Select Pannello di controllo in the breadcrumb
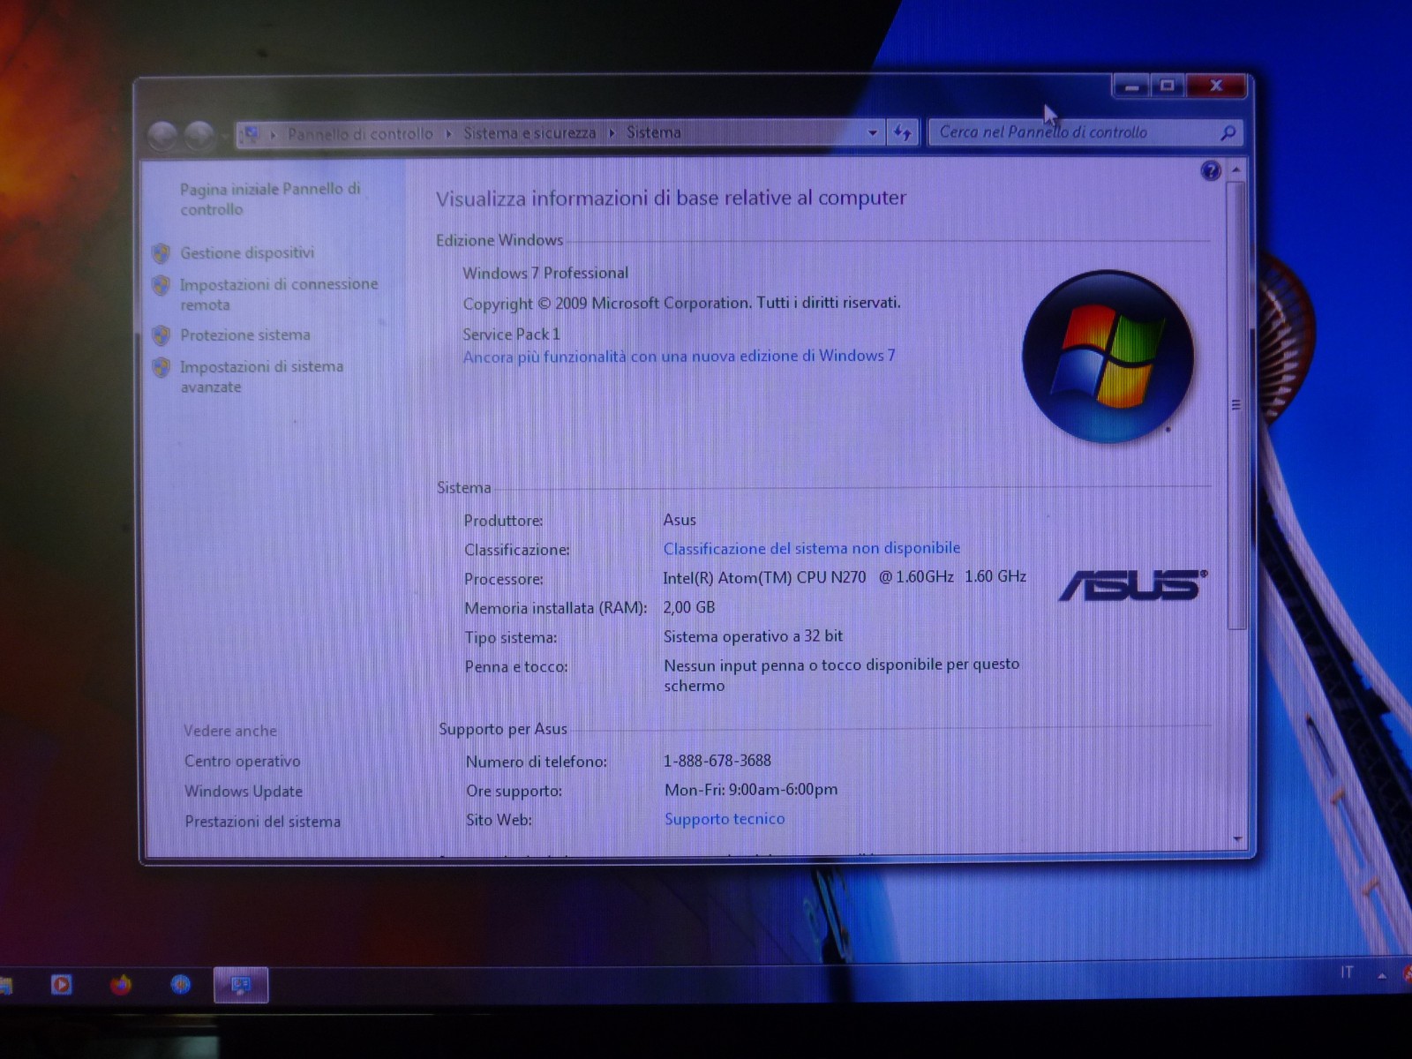The width and height of the screenshot is (1412, 1059). coord(360,134)
